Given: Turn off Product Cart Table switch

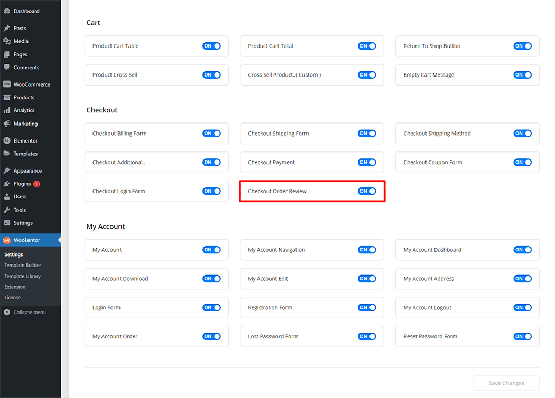Looking at the screenshot, I should (x=211, y=46).
